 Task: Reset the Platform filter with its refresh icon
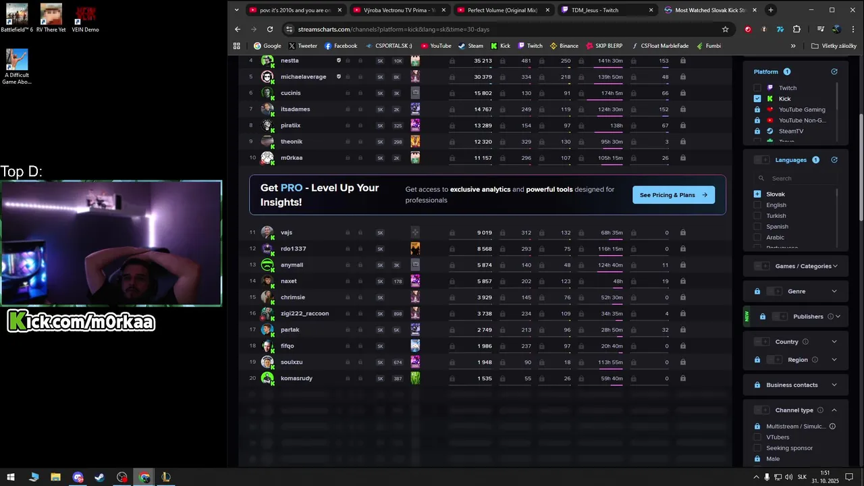[834, 72]
